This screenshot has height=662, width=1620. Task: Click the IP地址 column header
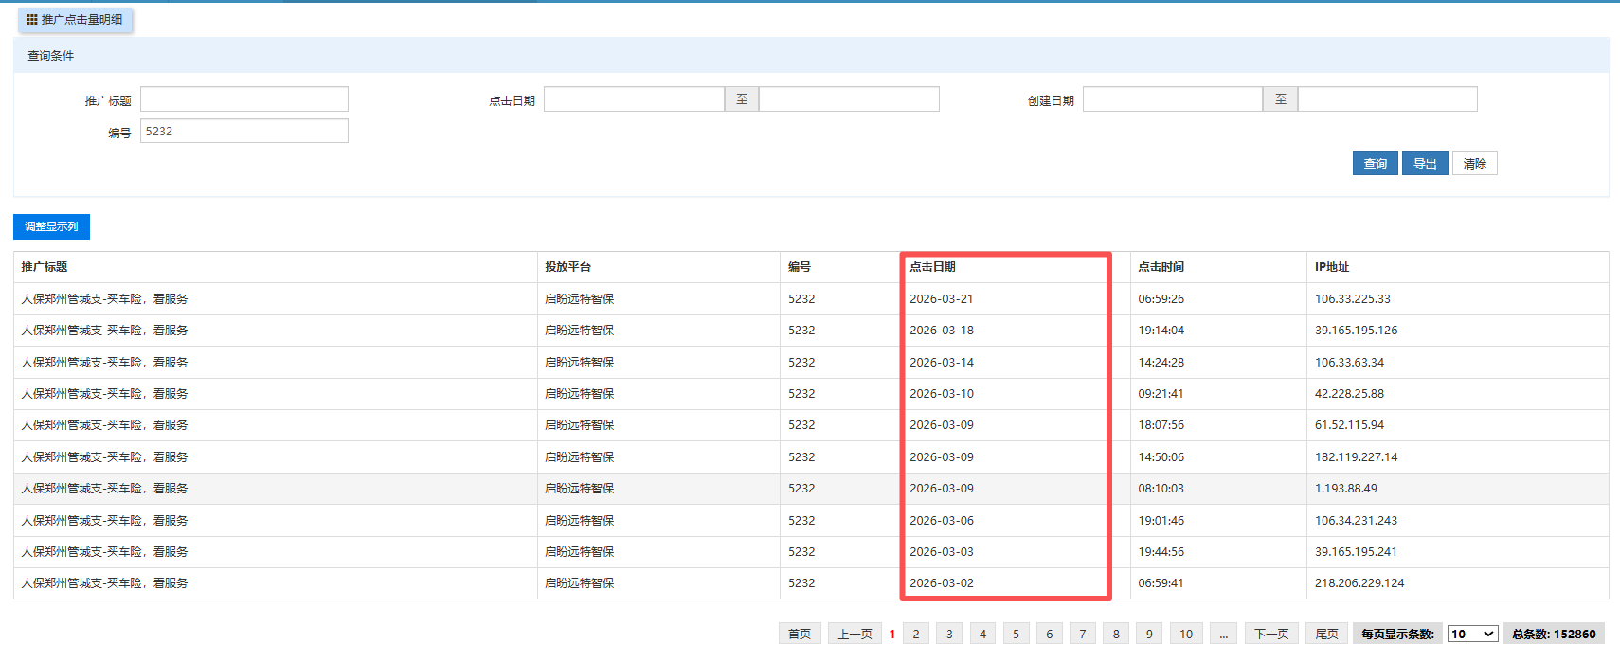pyautogui.click(x=1331, y=267)
